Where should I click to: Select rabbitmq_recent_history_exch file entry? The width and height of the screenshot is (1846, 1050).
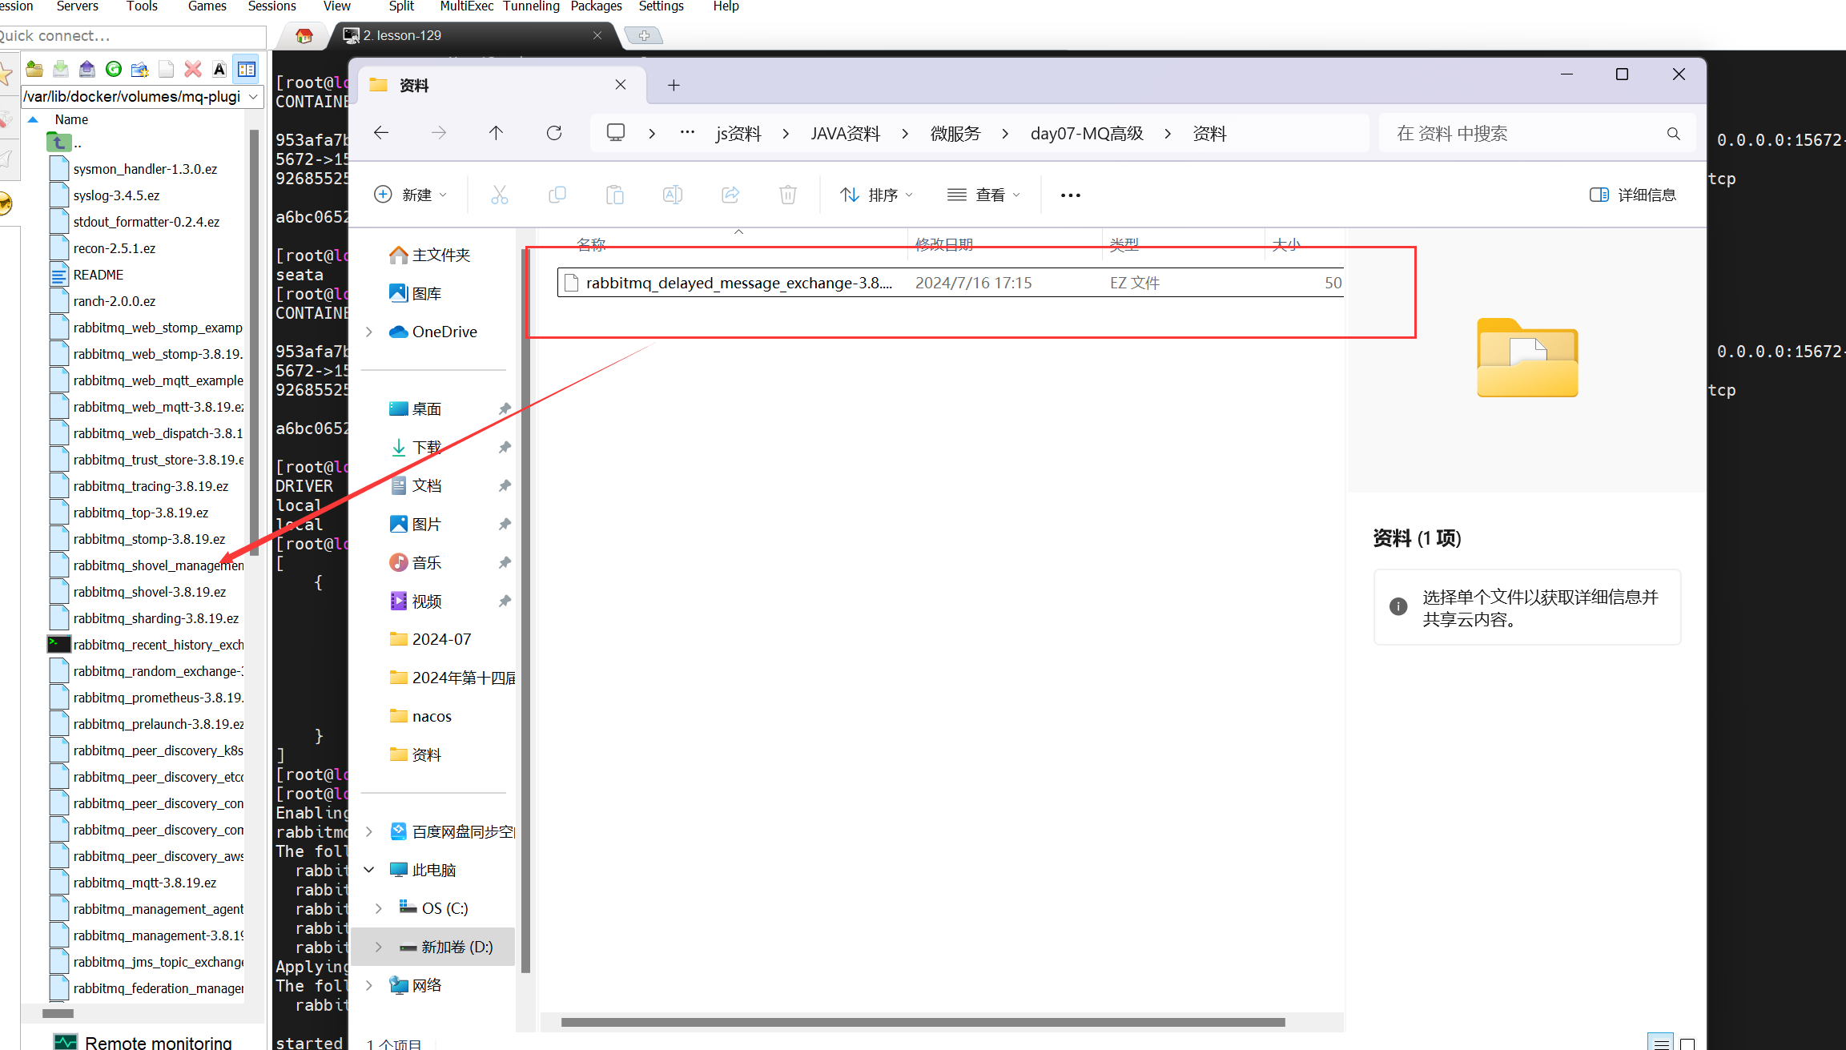pos(158,645)
